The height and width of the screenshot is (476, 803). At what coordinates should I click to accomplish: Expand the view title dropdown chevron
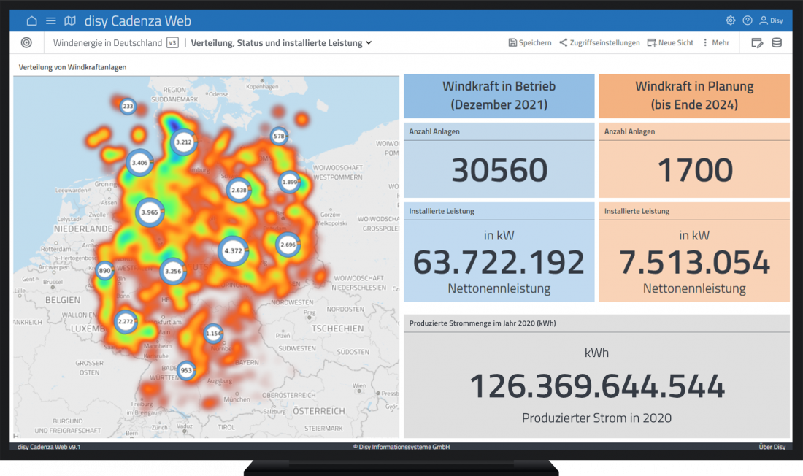(x=369, y=43)
